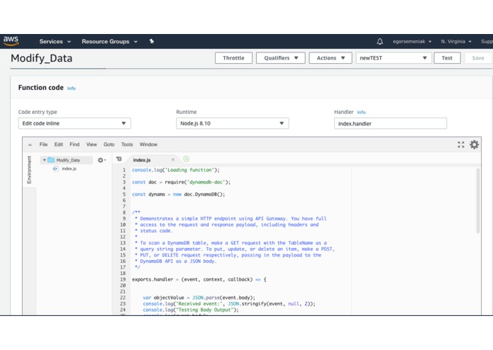Collapse the Modify_Data folder tree arrow
Image resolution: width=493 pixels, height=350 pixels.
[x=44, y=160]
